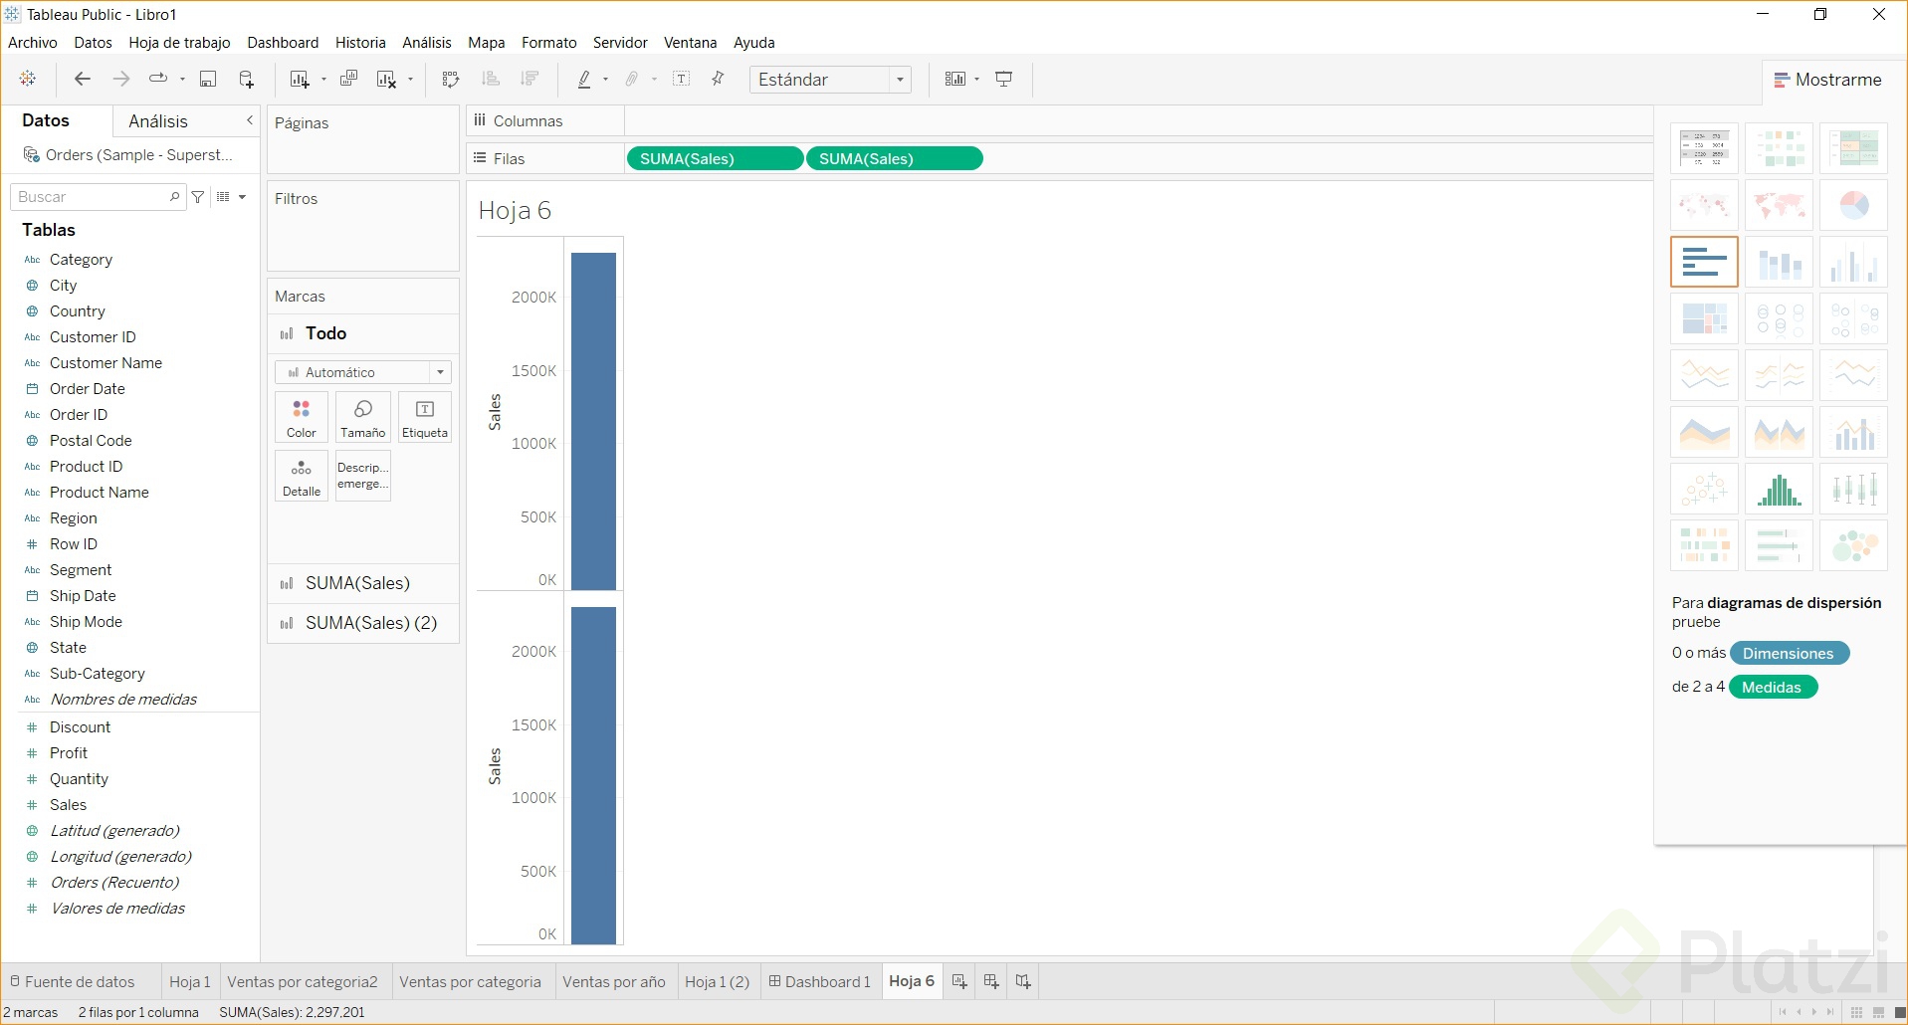
Task: Add new dashboard from bottom tab bar
Action: coord(991,981)
